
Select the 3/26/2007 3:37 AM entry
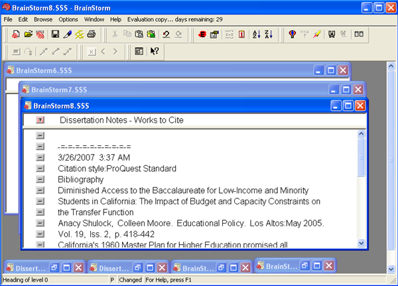click(94, 157)
